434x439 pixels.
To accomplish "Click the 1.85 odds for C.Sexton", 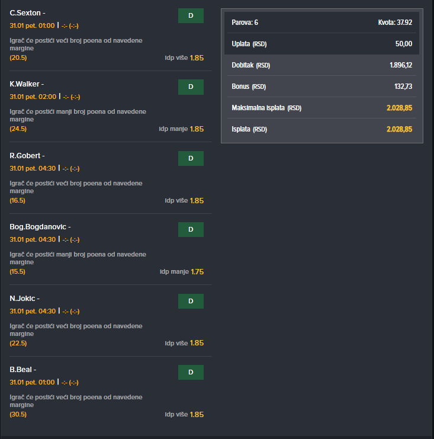I will [x=197, y=58].
